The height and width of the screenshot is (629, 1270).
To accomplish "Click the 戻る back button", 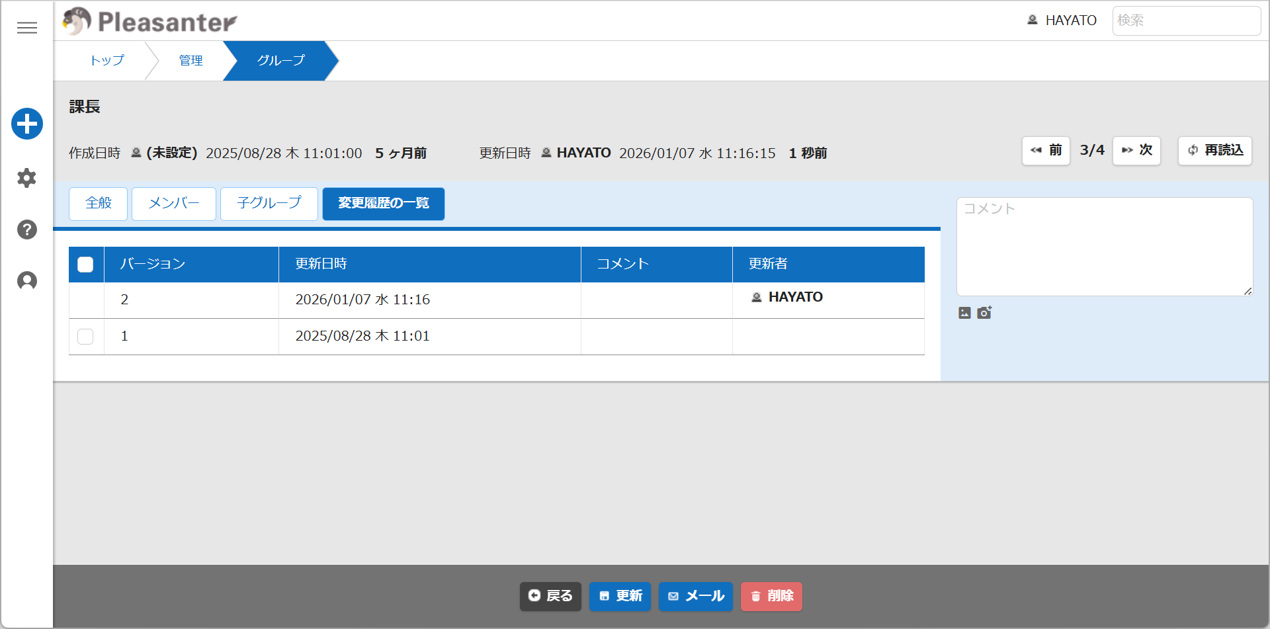I will click(x=550, y=597).
